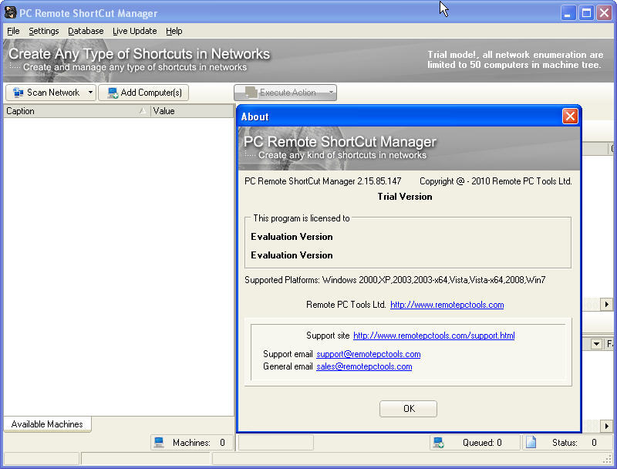
Task: Click the OK button in About dialog
Action: (x=408, y=409)
